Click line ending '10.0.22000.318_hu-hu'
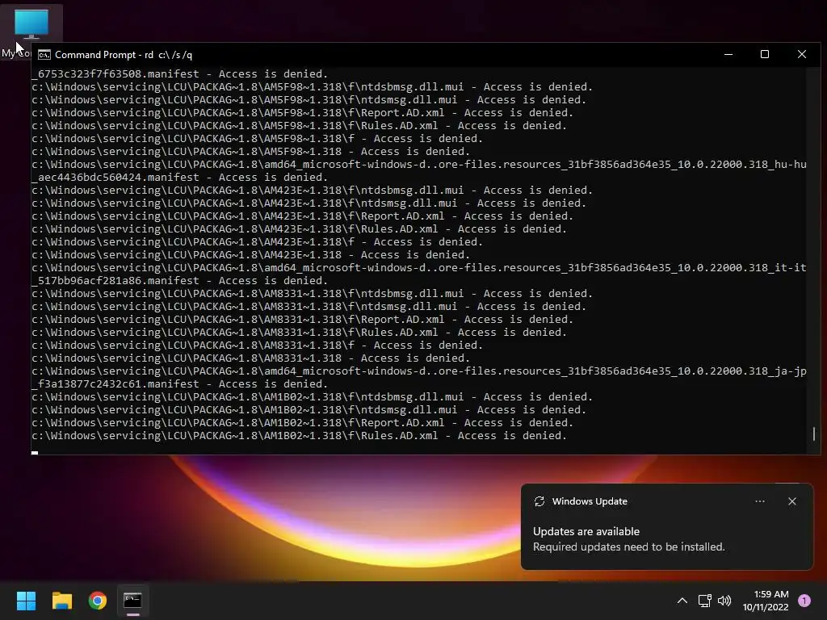Image resolution: width=827 pixels, height=620 pixels. coord(419,164)
